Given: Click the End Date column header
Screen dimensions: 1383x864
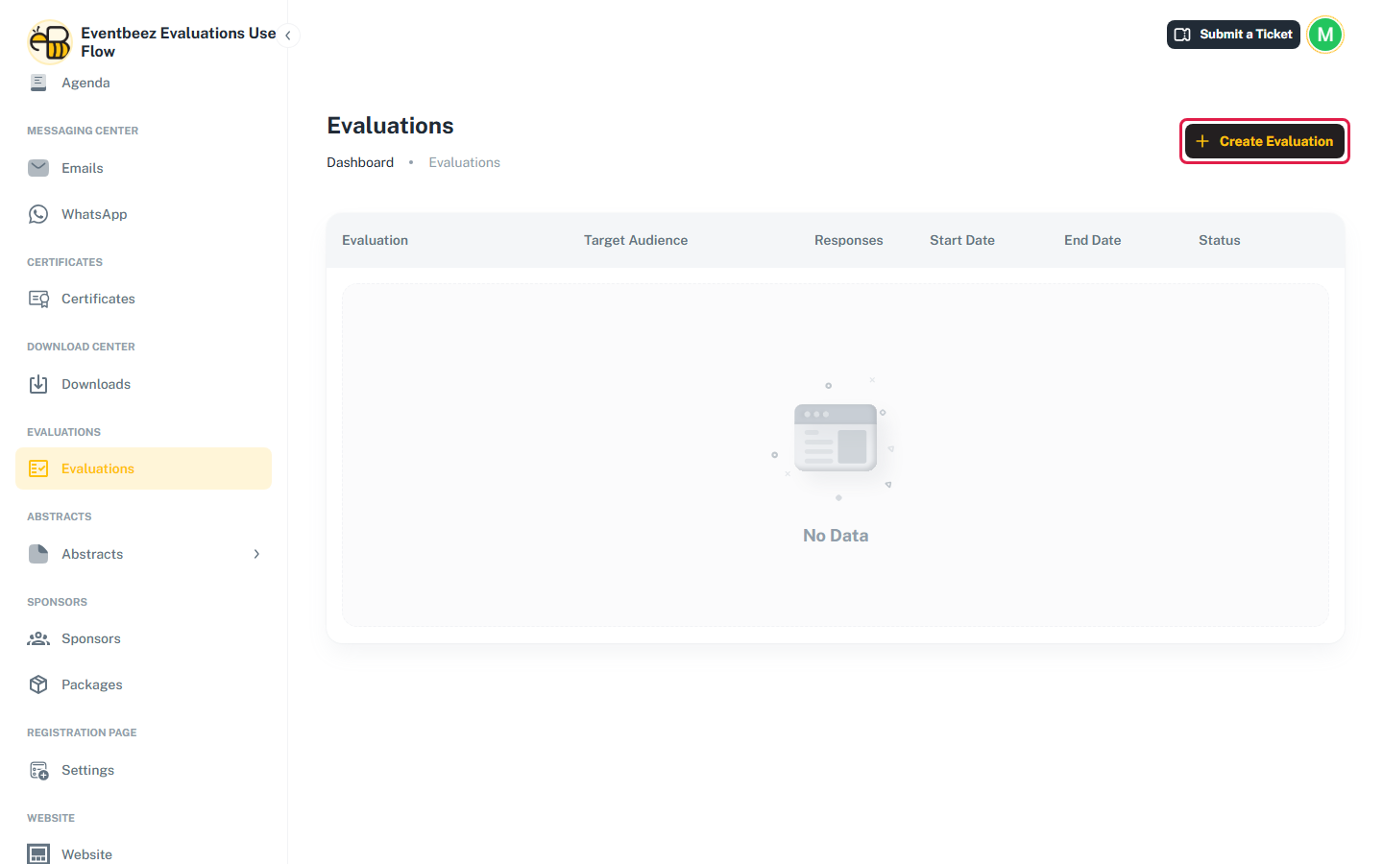Looking at the screenshot, I should tap(1093, 240).
